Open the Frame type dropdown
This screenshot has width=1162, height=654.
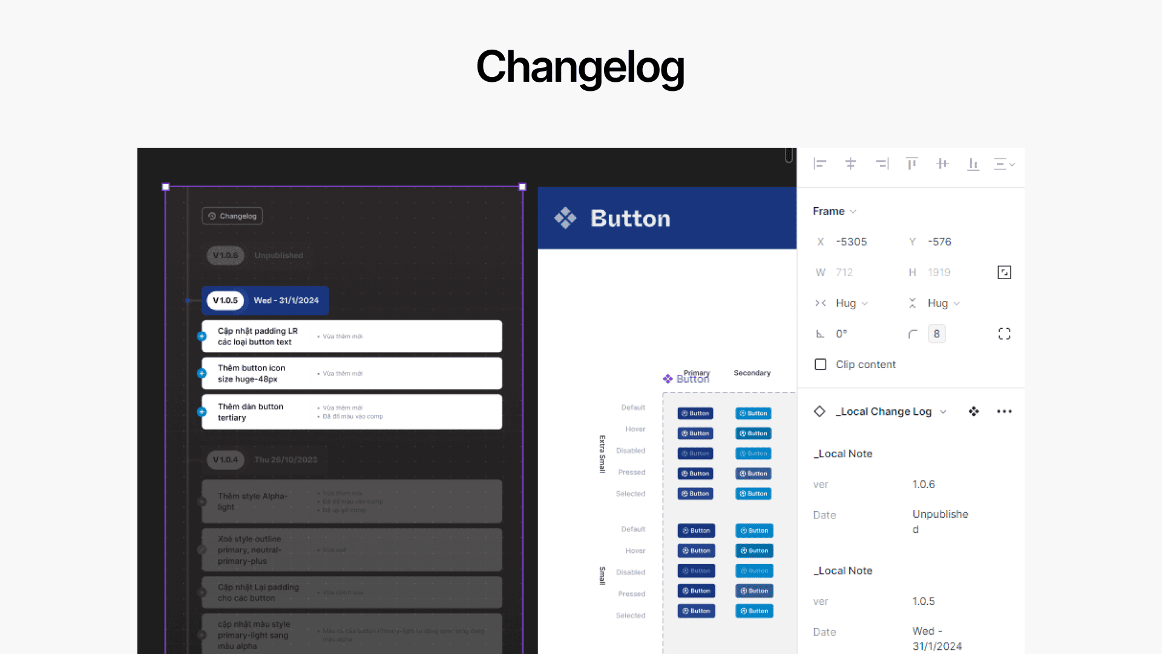835,211
